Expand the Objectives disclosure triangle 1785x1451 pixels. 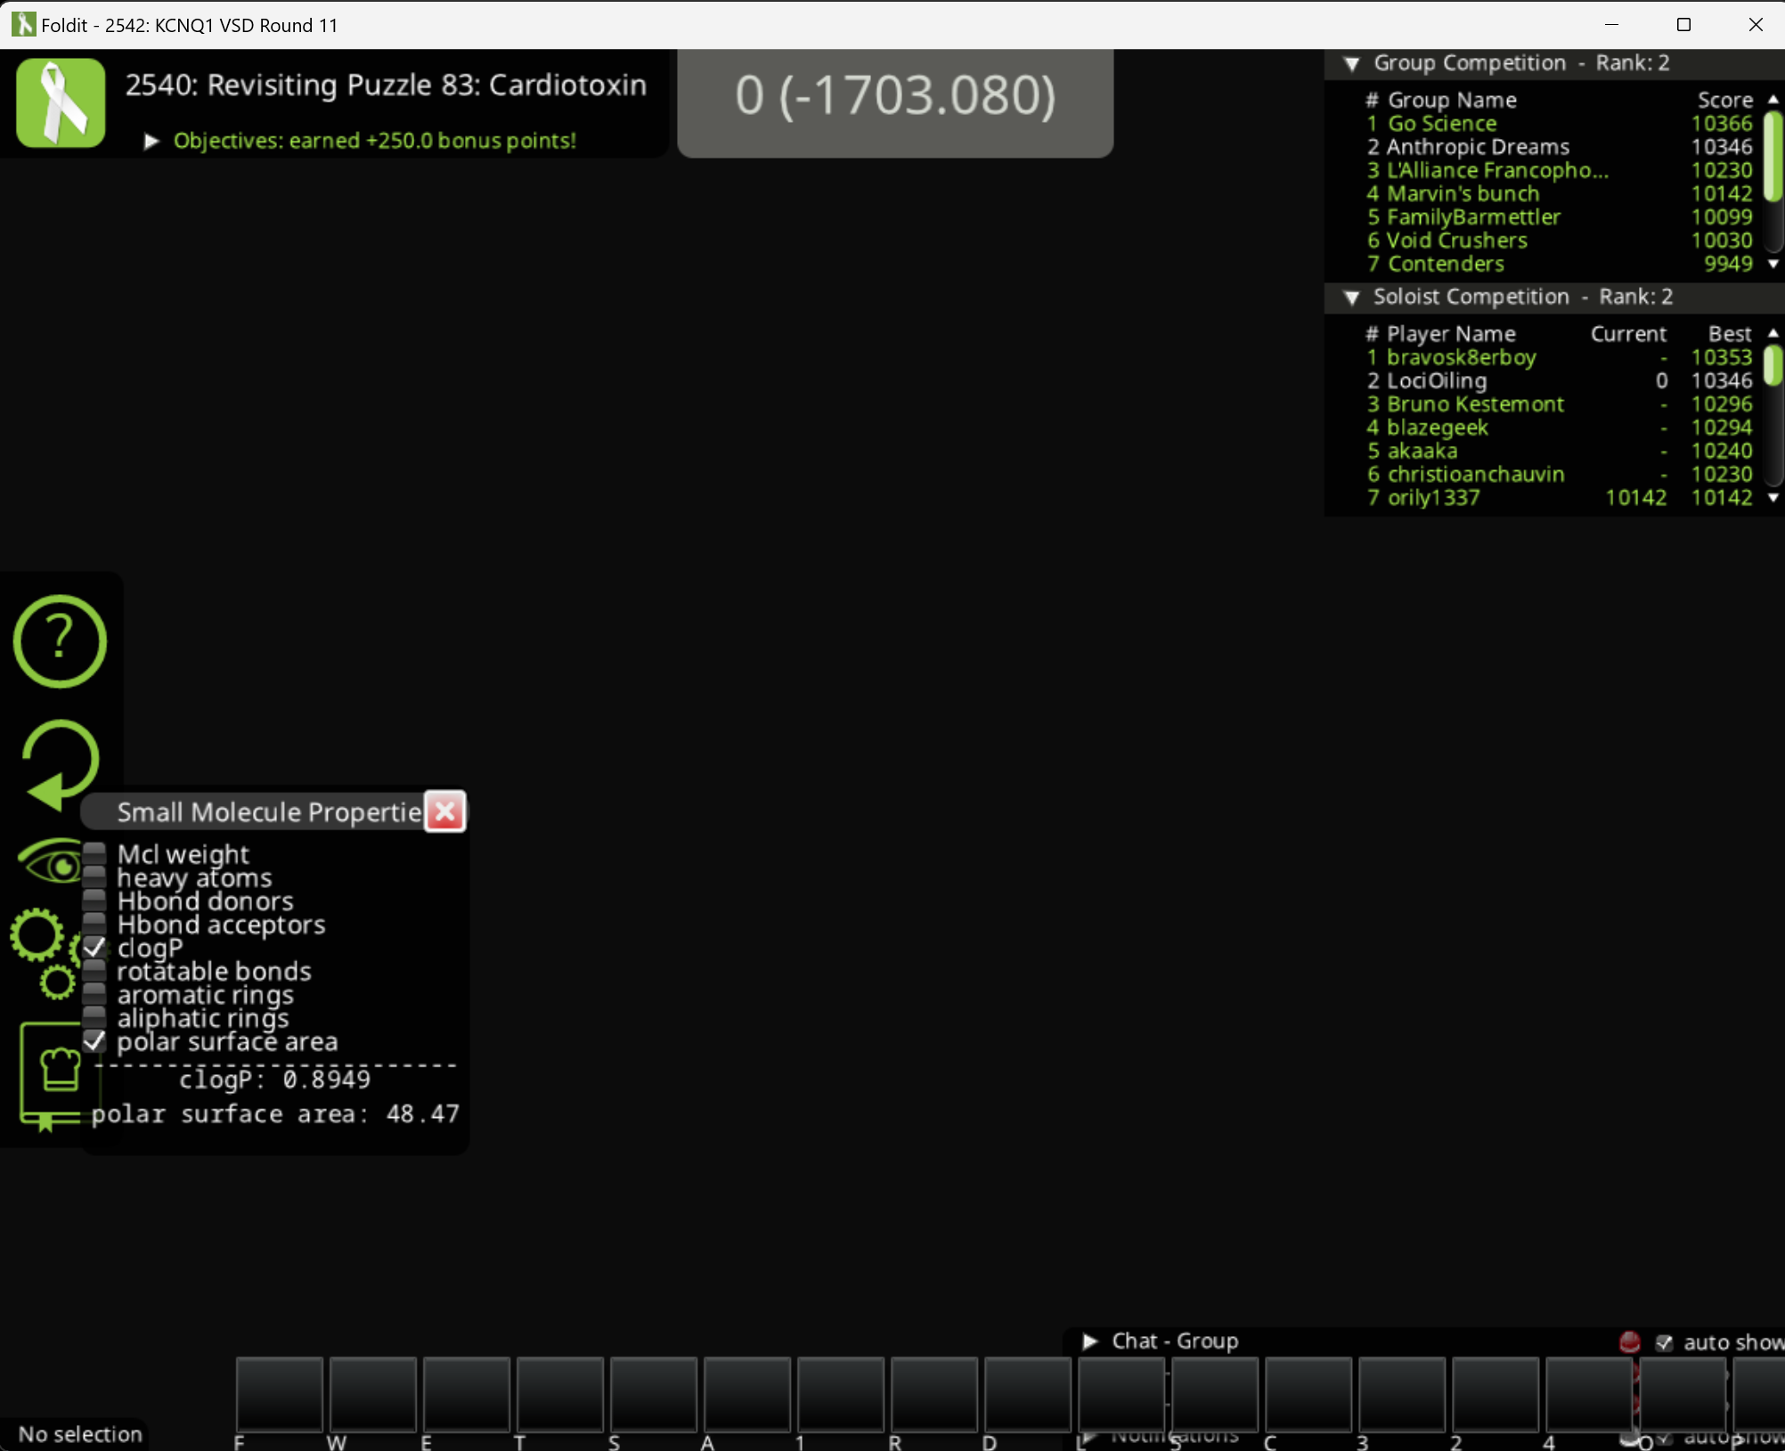(151, 141)
